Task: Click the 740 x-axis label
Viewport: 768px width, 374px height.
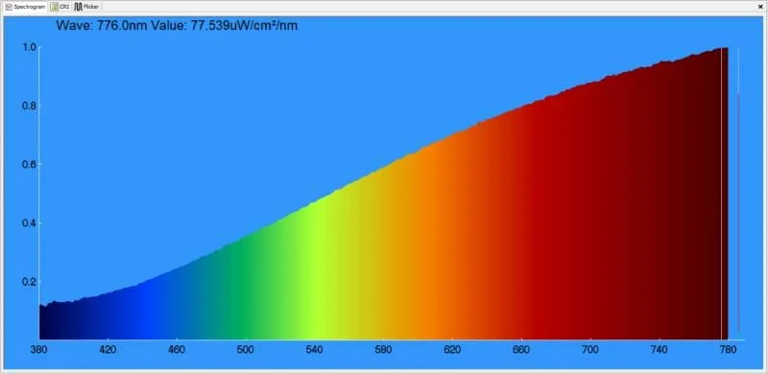Action: click(x=660, y=349)
